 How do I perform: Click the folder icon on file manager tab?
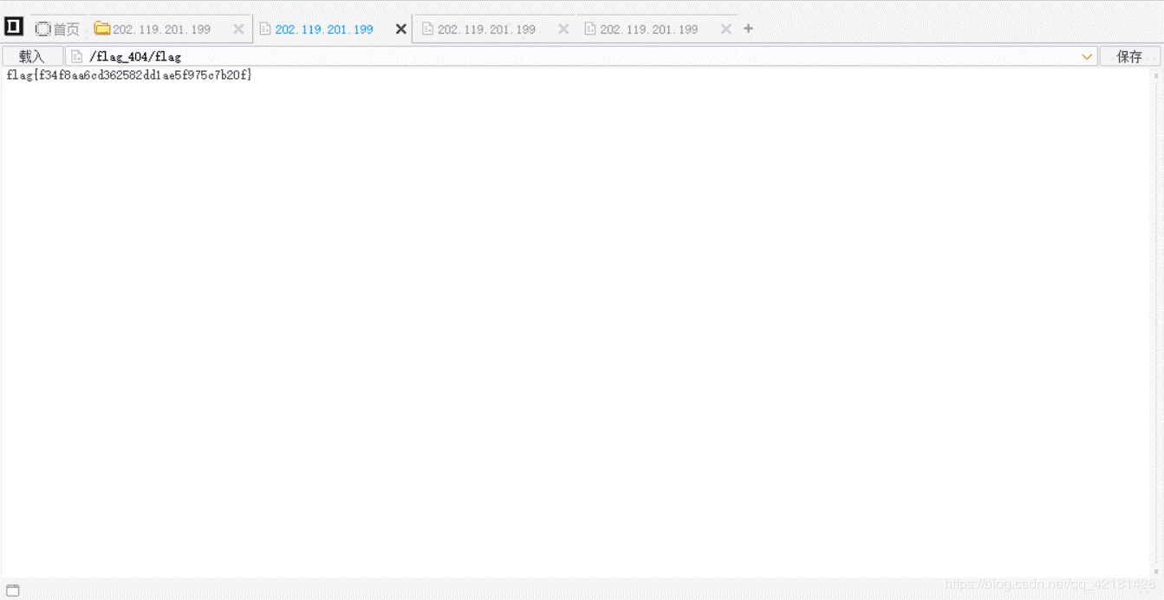point(101,29)
